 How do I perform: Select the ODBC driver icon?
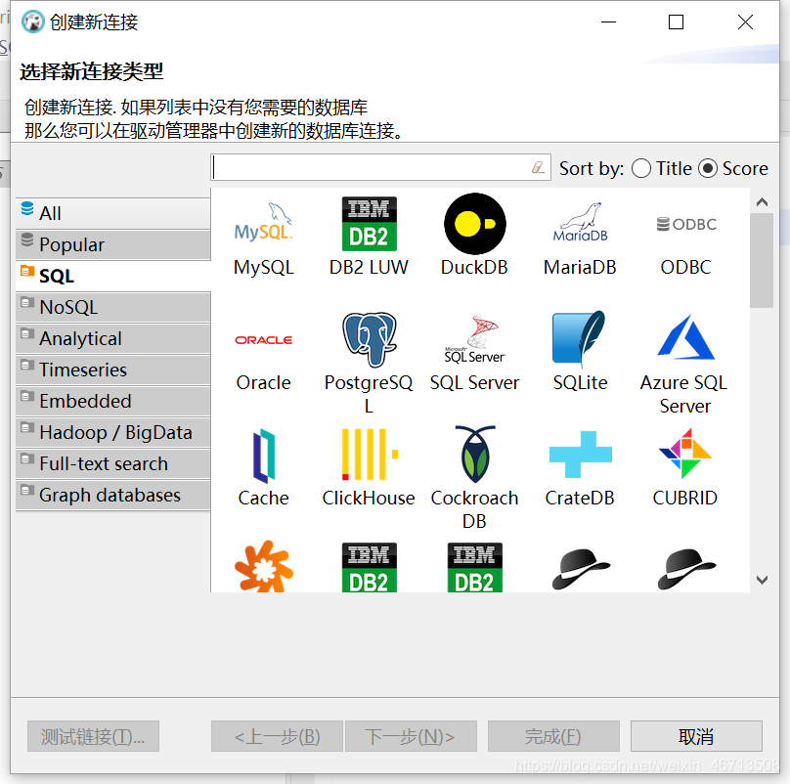[686, 224]
